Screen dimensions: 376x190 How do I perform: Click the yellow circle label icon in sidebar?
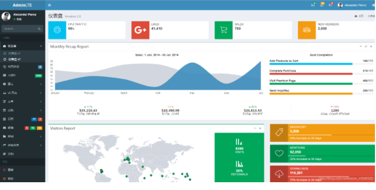(x=4, y=179)
